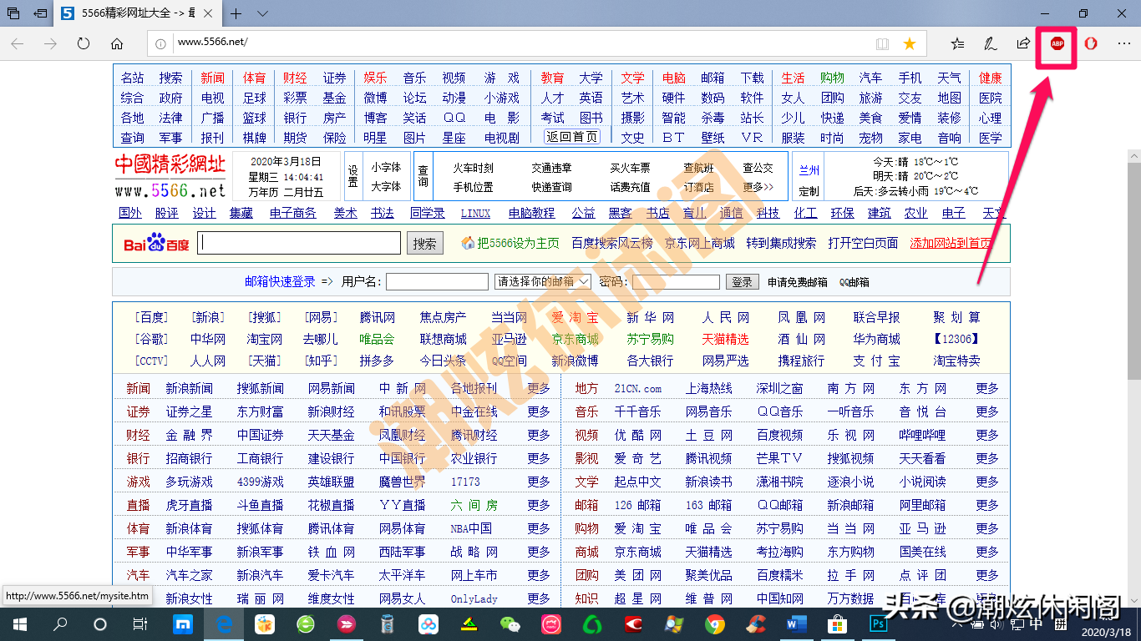
Task: Click the 登录 button
Action: (742, 282)
